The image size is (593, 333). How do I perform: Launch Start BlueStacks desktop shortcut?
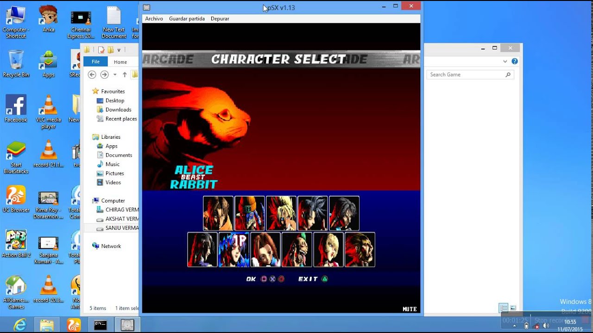coord(16,157)
